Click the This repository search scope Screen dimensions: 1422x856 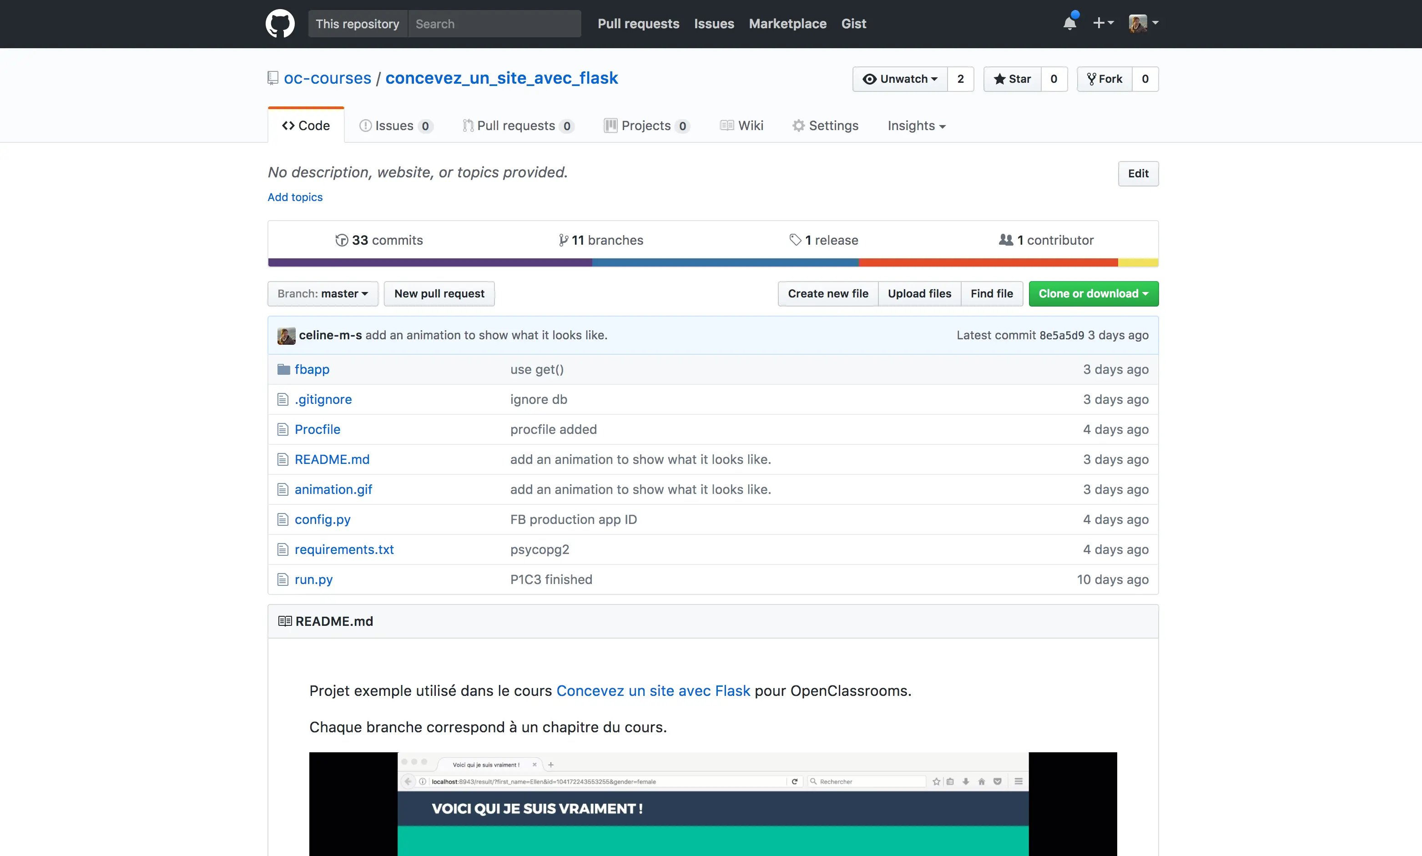point(358,24)
